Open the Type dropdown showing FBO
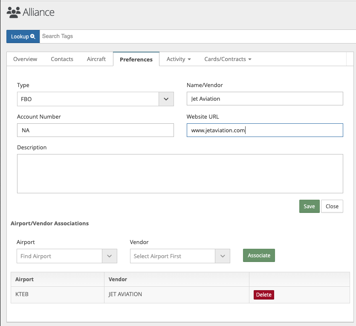356x326 pixels. pyautogui.click(x=95, y=99)
